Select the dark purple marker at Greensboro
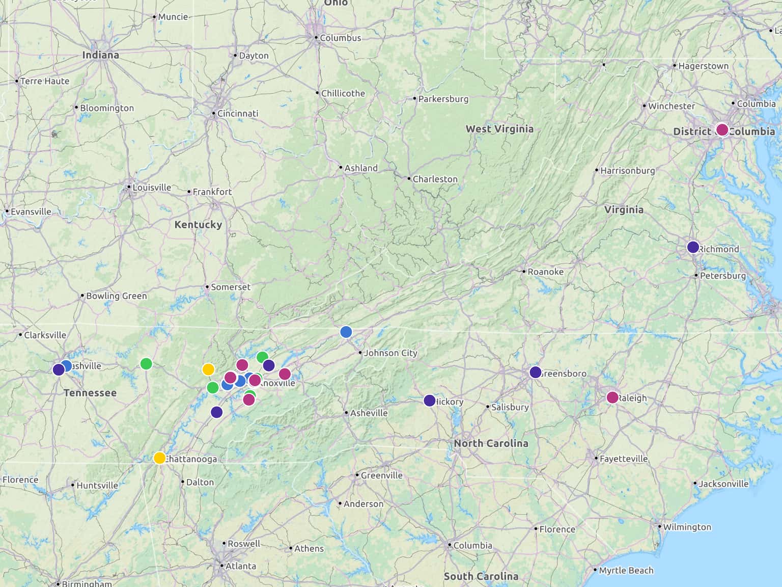This screenshot has width=782, height=587. (x=535, y=372)
